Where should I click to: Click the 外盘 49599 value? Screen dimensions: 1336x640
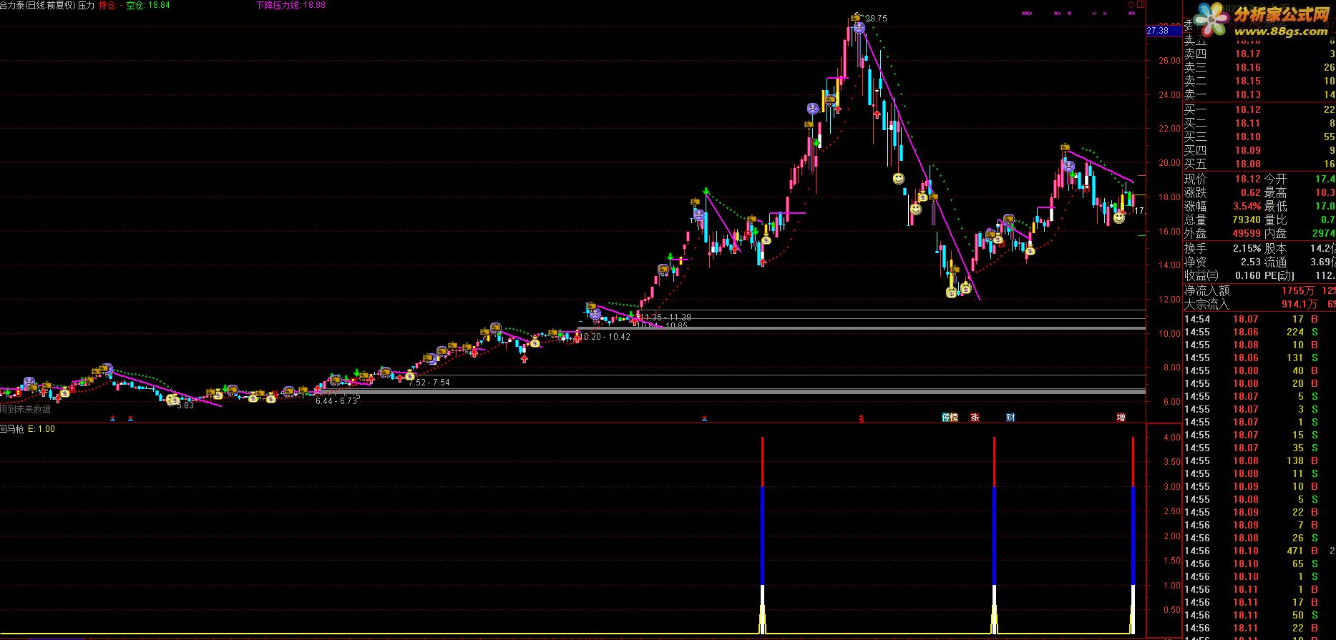pyautogui.click(x=1246, y=233)
